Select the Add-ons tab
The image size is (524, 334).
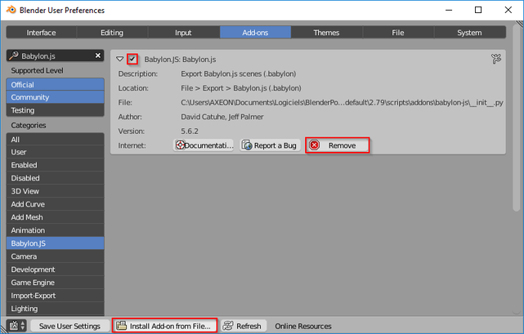point(255,33)
